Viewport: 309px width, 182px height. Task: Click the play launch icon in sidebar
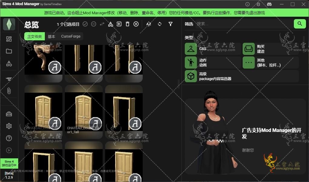(x=9, y=150)
